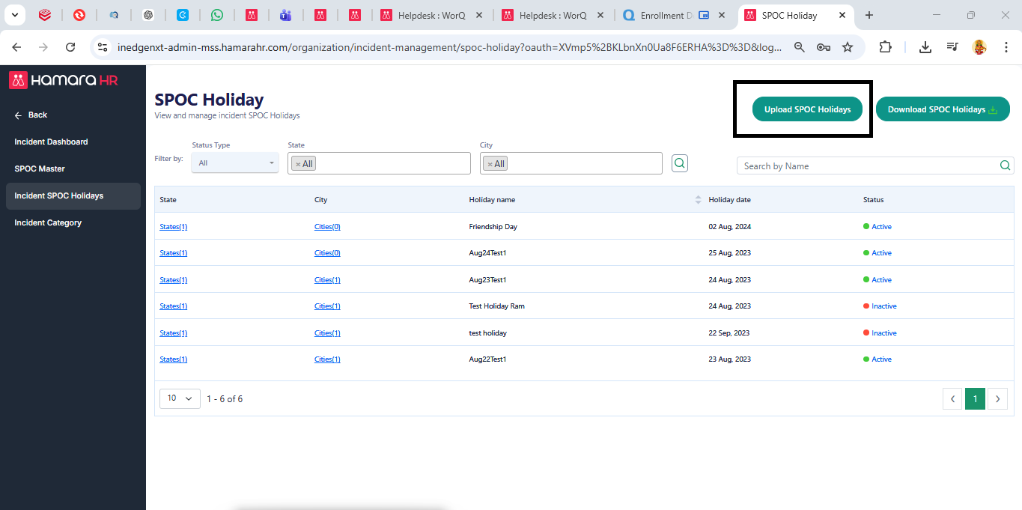Remove the All tag in City filter
The width and height of the screenshot is (1022, 510).
[x=490, y=164]
